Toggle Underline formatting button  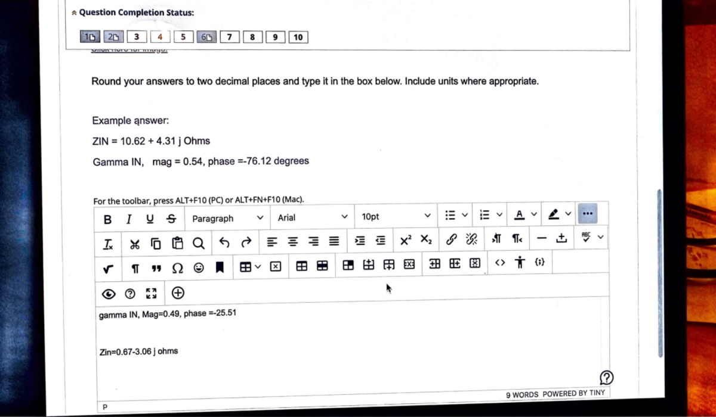click(x=150, y=219)
